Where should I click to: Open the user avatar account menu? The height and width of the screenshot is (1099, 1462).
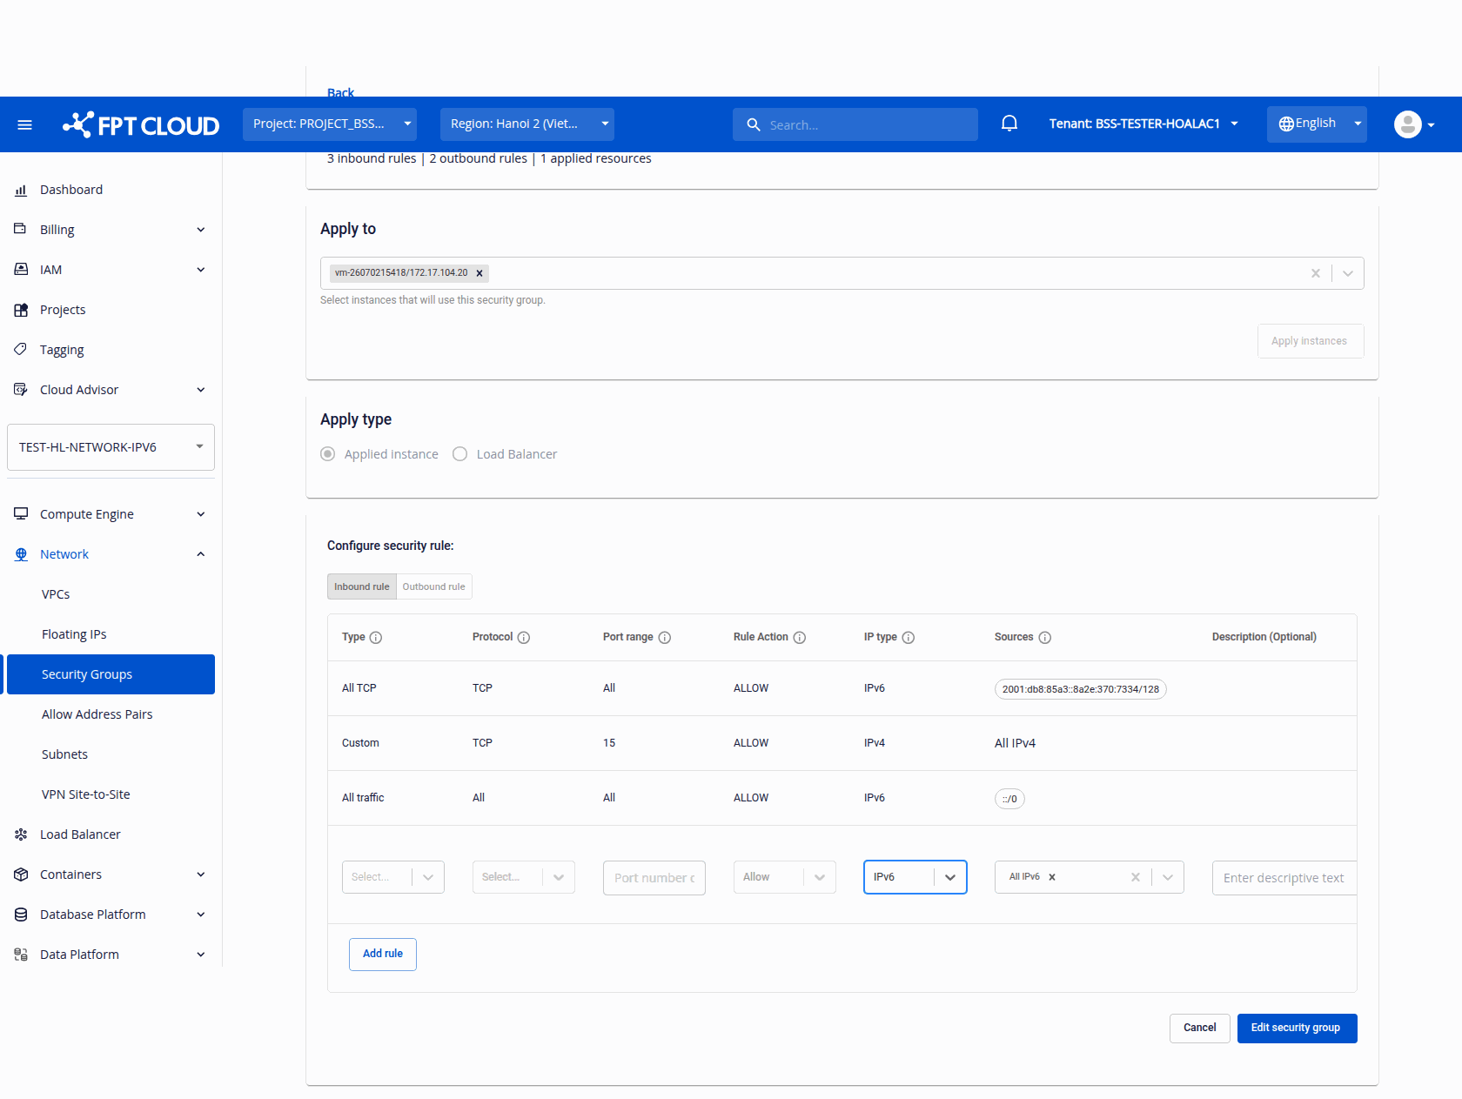1414,124
